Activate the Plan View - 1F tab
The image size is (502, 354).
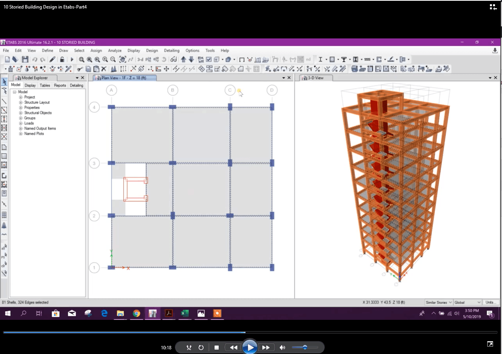(x=125, y=78)
